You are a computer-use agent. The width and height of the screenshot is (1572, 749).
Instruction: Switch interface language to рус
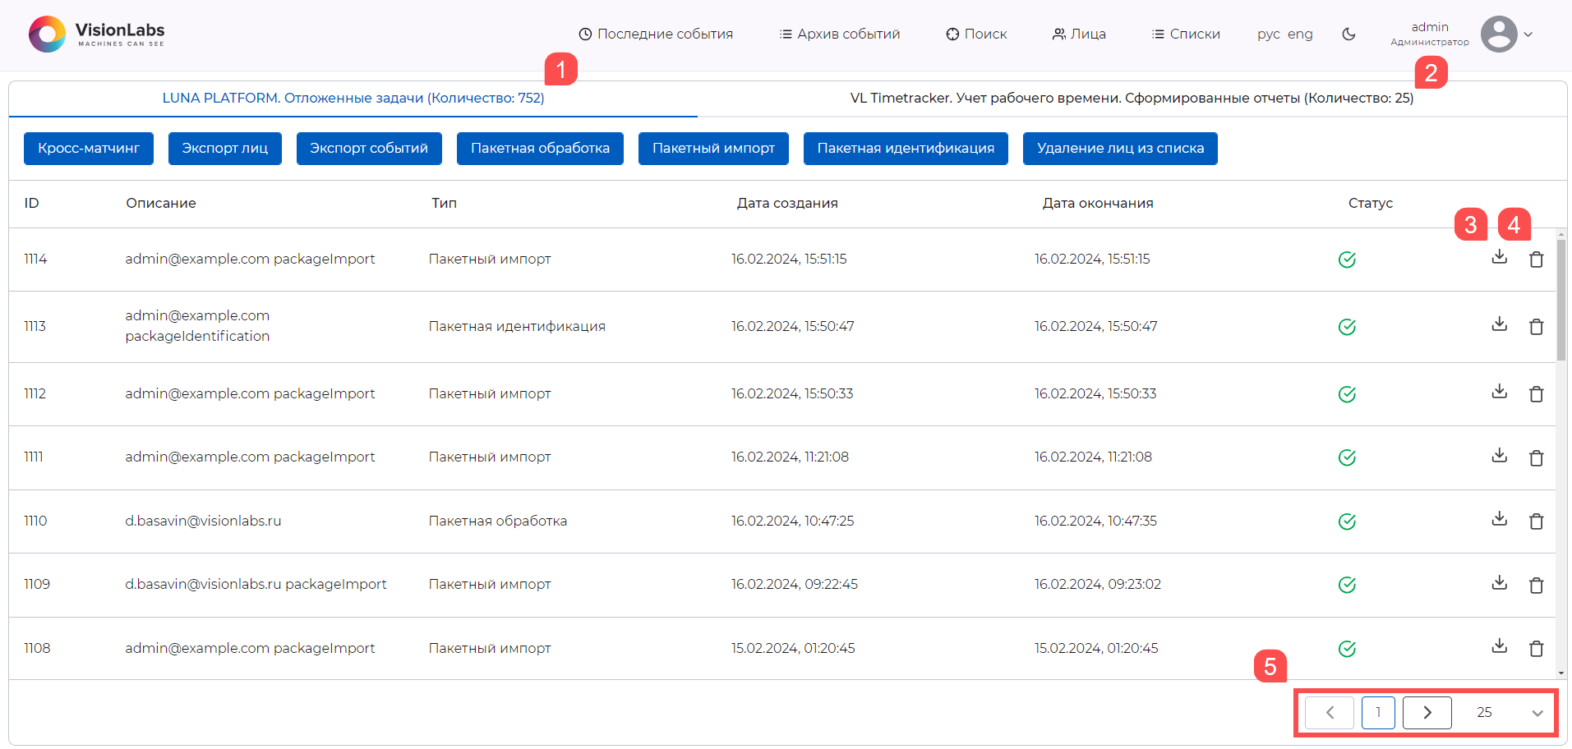[1268, 34]
